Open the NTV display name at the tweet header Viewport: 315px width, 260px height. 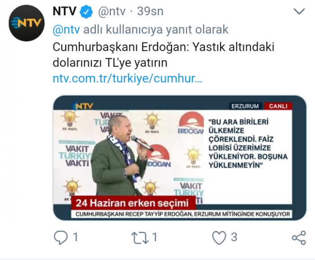(x=64, y=11)
